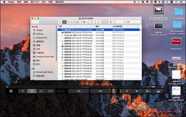
Task: Toggle sort direction arrow in date column
Action: (x=138, y=27)
